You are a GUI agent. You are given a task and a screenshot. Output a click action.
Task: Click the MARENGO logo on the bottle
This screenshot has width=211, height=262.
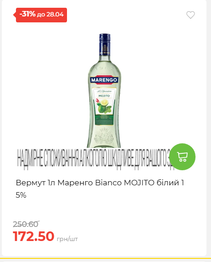(104, 80)
